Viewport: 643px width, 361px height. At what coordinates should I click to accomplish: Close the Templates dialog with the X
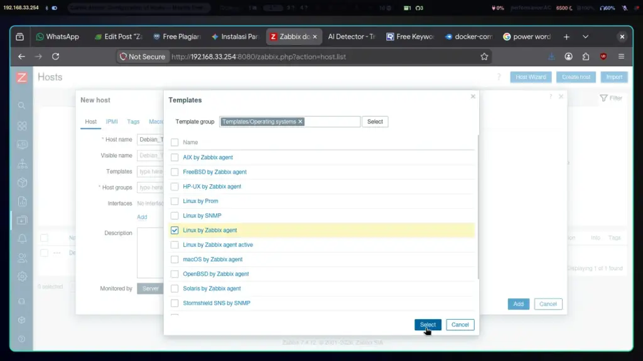pos(473,96)
